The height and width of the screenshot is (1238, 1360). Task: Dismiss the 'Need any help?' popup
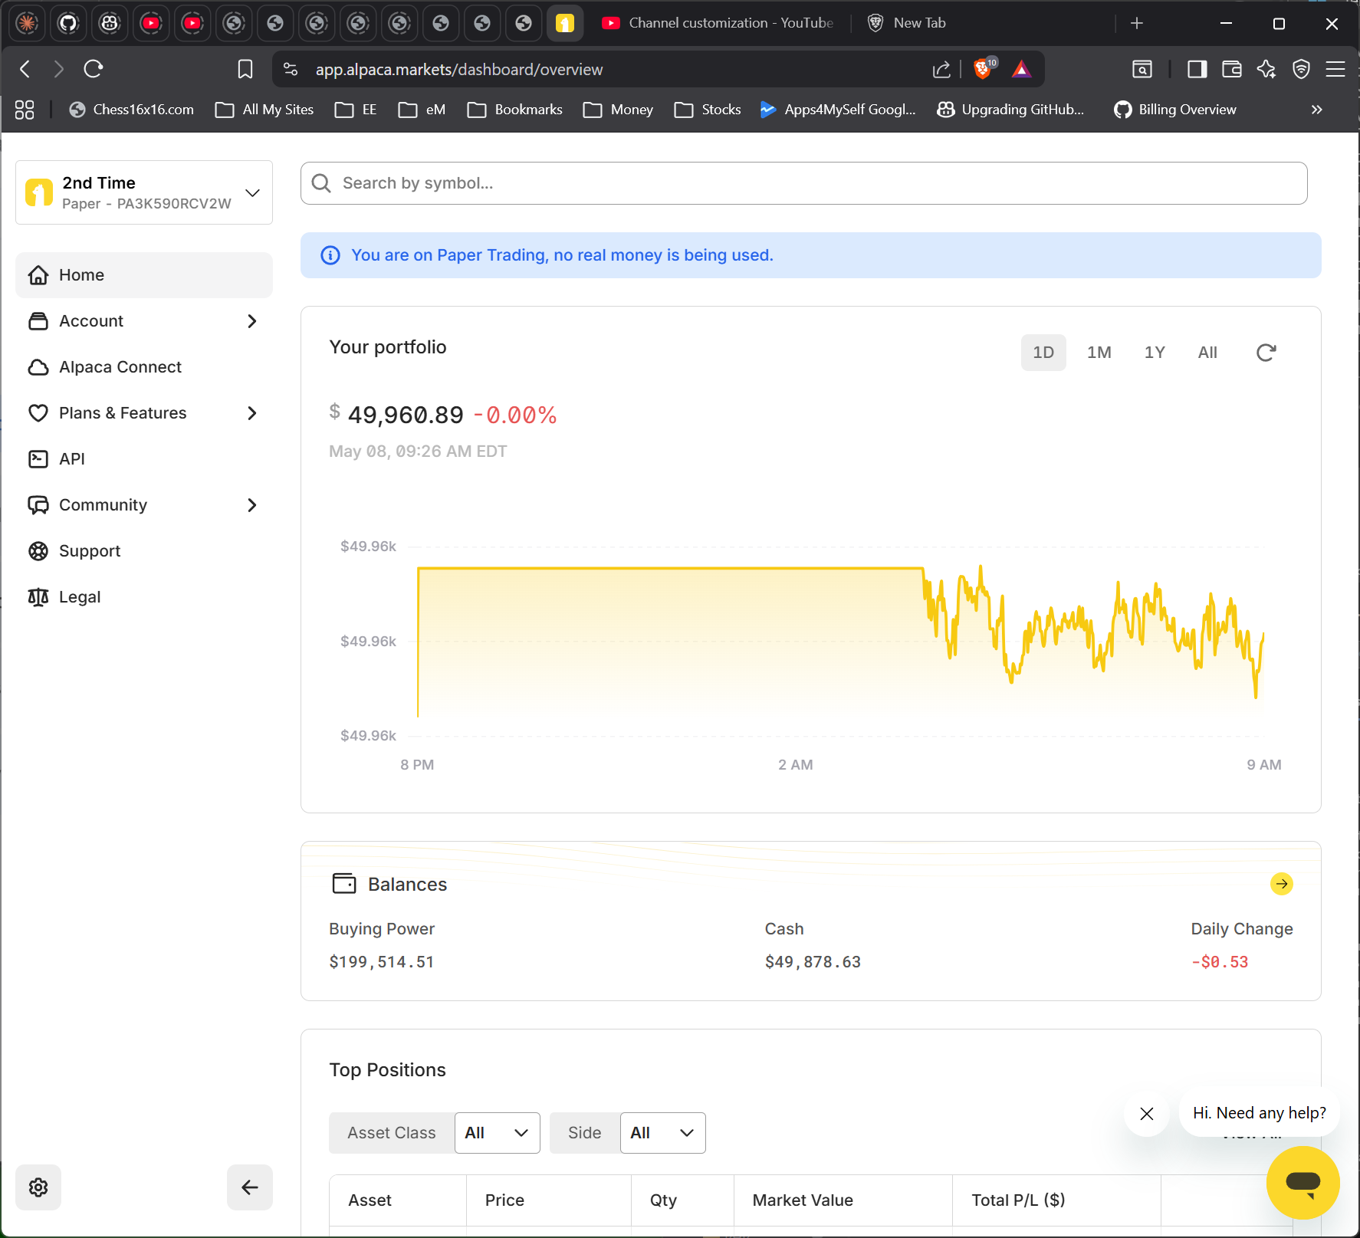click(1147, 1114)
